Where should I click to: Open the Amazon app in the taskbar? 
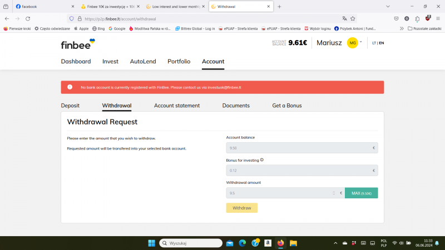click(x=268, y=243)
